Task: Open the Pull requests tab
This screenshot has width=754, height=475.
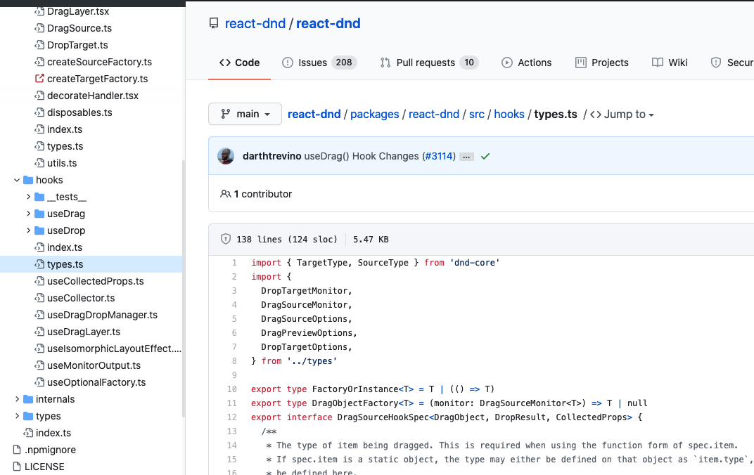Action: (x=430, y=63)
